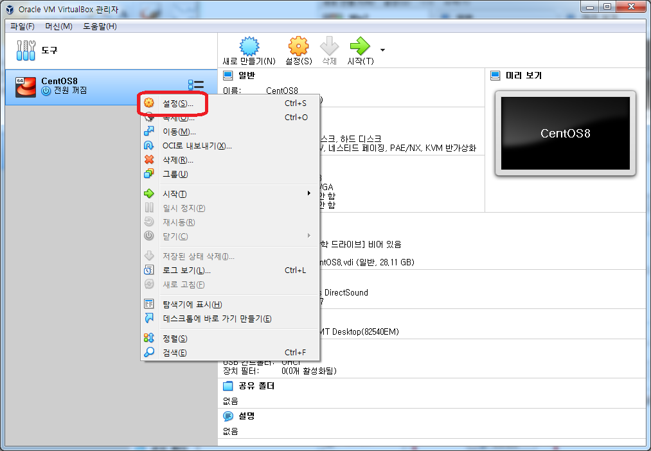Viewport: 651px width, 451px height.
Task: Open the 파일(F) menu
Action: [22, 26]
